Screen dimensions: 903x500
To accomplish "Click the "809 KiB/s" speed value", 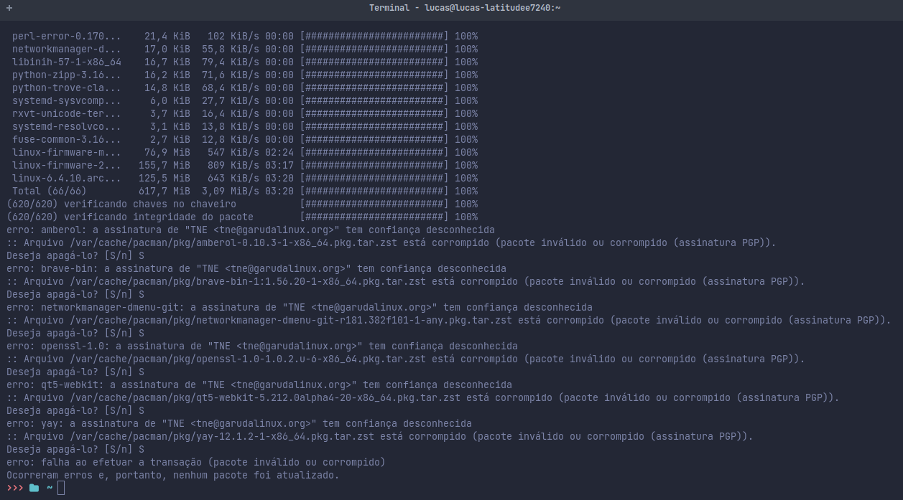I will click(x=233, y=165).
